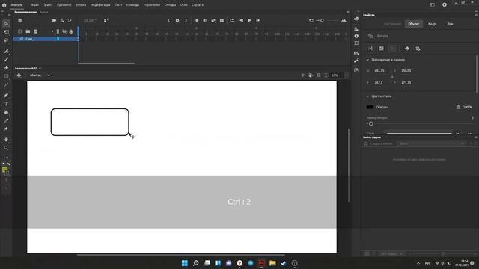Click the stroke color black swatch

point(370,107)
